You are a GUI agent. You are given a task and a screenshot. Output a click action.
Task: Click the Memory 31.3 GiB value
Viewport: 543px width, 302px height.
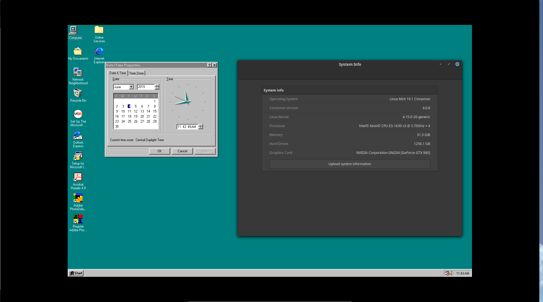423,135
